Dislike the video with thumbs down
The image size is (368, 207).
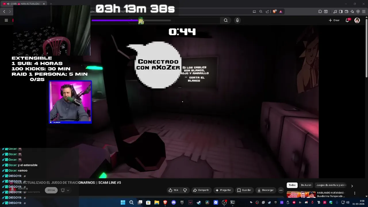185,190
